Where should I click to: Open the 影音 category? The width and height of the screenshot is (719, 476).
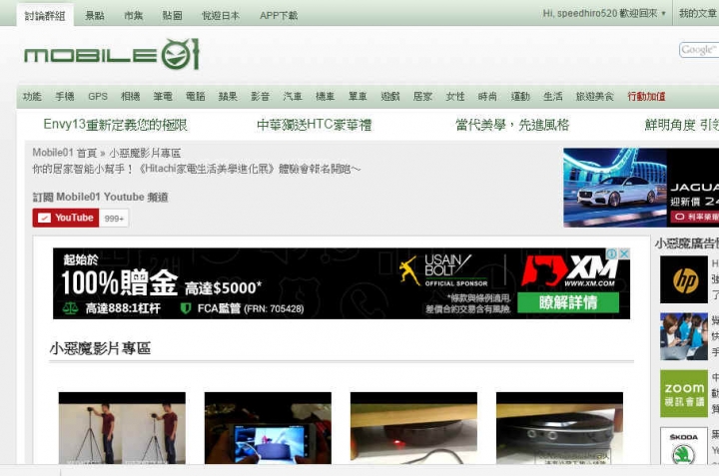coord(260,96)
